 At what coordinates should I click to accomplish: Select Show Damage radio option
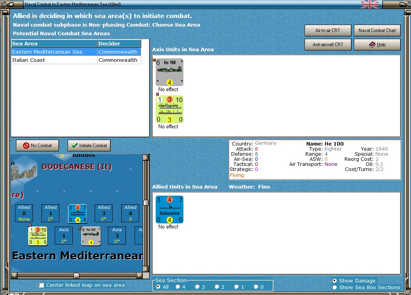pyautogui.click(x=334, y=281)
